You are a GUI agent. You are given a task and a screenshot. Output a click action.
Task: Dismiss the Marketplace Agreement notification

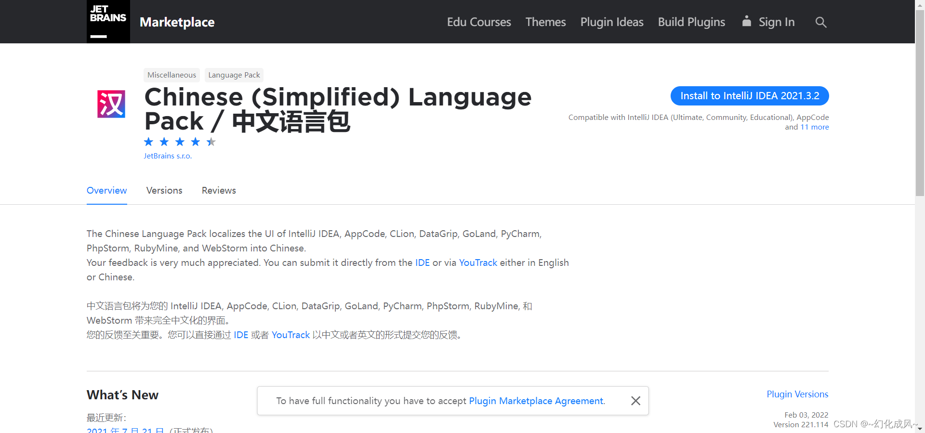point(635,401)
